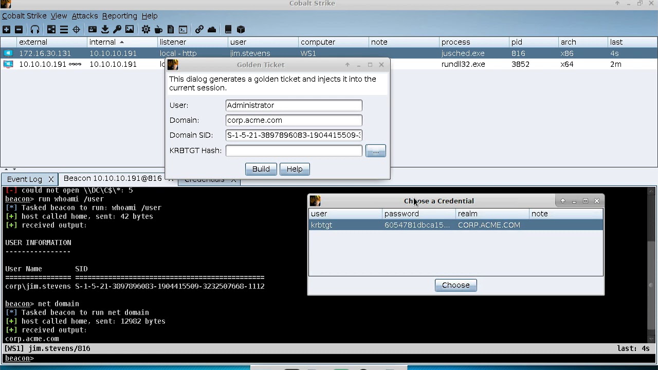Switch to the Beacon 10.10.10.191@816 tab
The height and width of the screenshot is (370, 658).
pyautogui.click(x=113, y=178)
